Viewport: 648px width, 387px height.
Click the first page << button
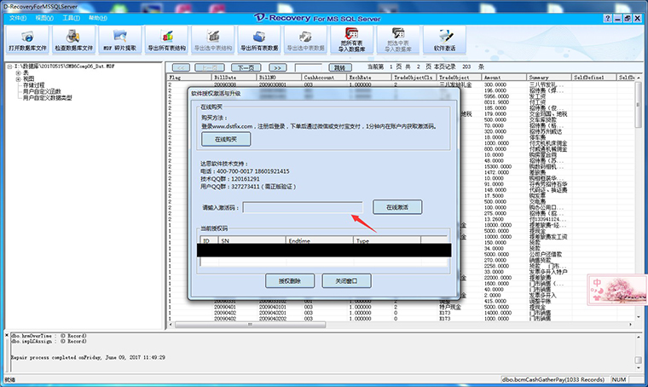pos(181,67)
